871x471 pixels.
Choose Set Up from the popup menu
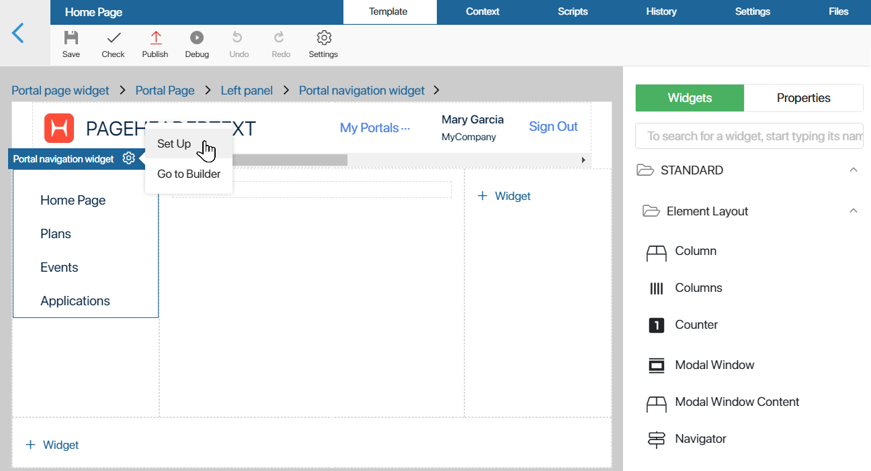click(189, 144)
